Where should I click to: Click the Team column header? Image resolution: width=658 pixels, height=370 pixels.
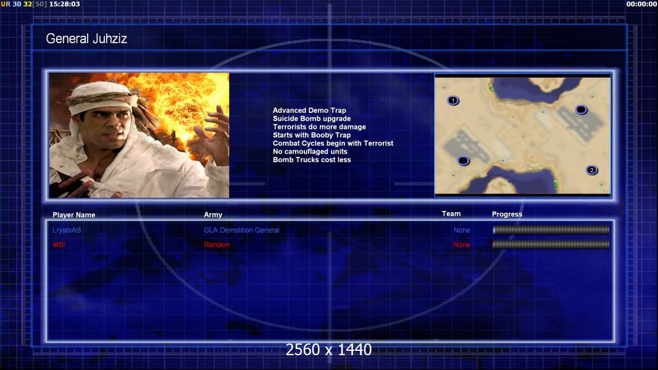click(x=451, y=214)
